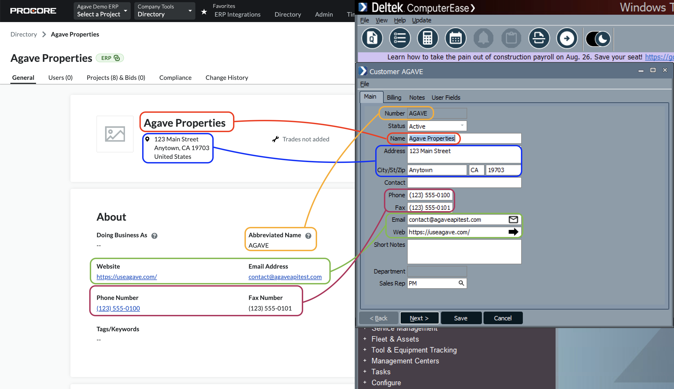Click the (123) 555-0100 phone link

pos(118,308)
